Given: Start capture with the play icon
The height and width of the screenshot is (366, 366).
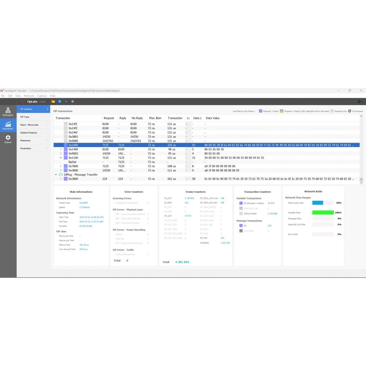Looking at the screenshot, I should [66, 101].
